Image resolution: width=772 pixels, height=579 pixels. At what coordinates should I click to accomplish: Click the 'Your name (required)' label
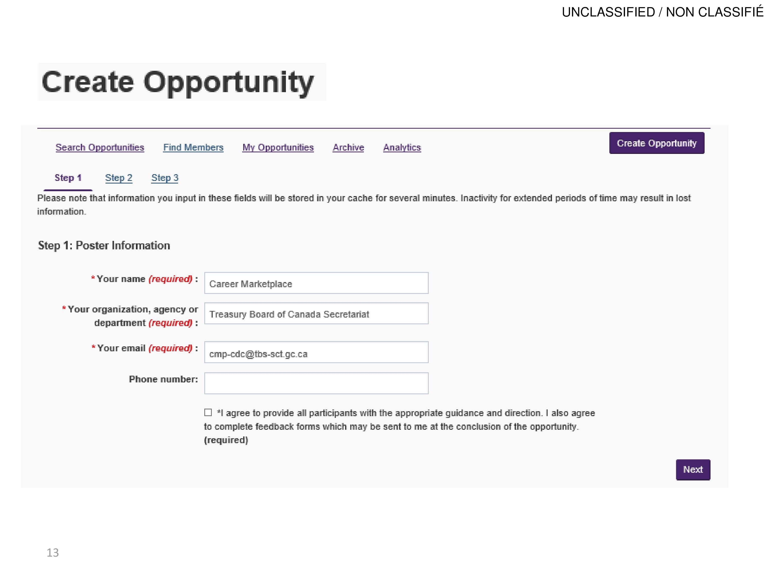pos(144,279)
